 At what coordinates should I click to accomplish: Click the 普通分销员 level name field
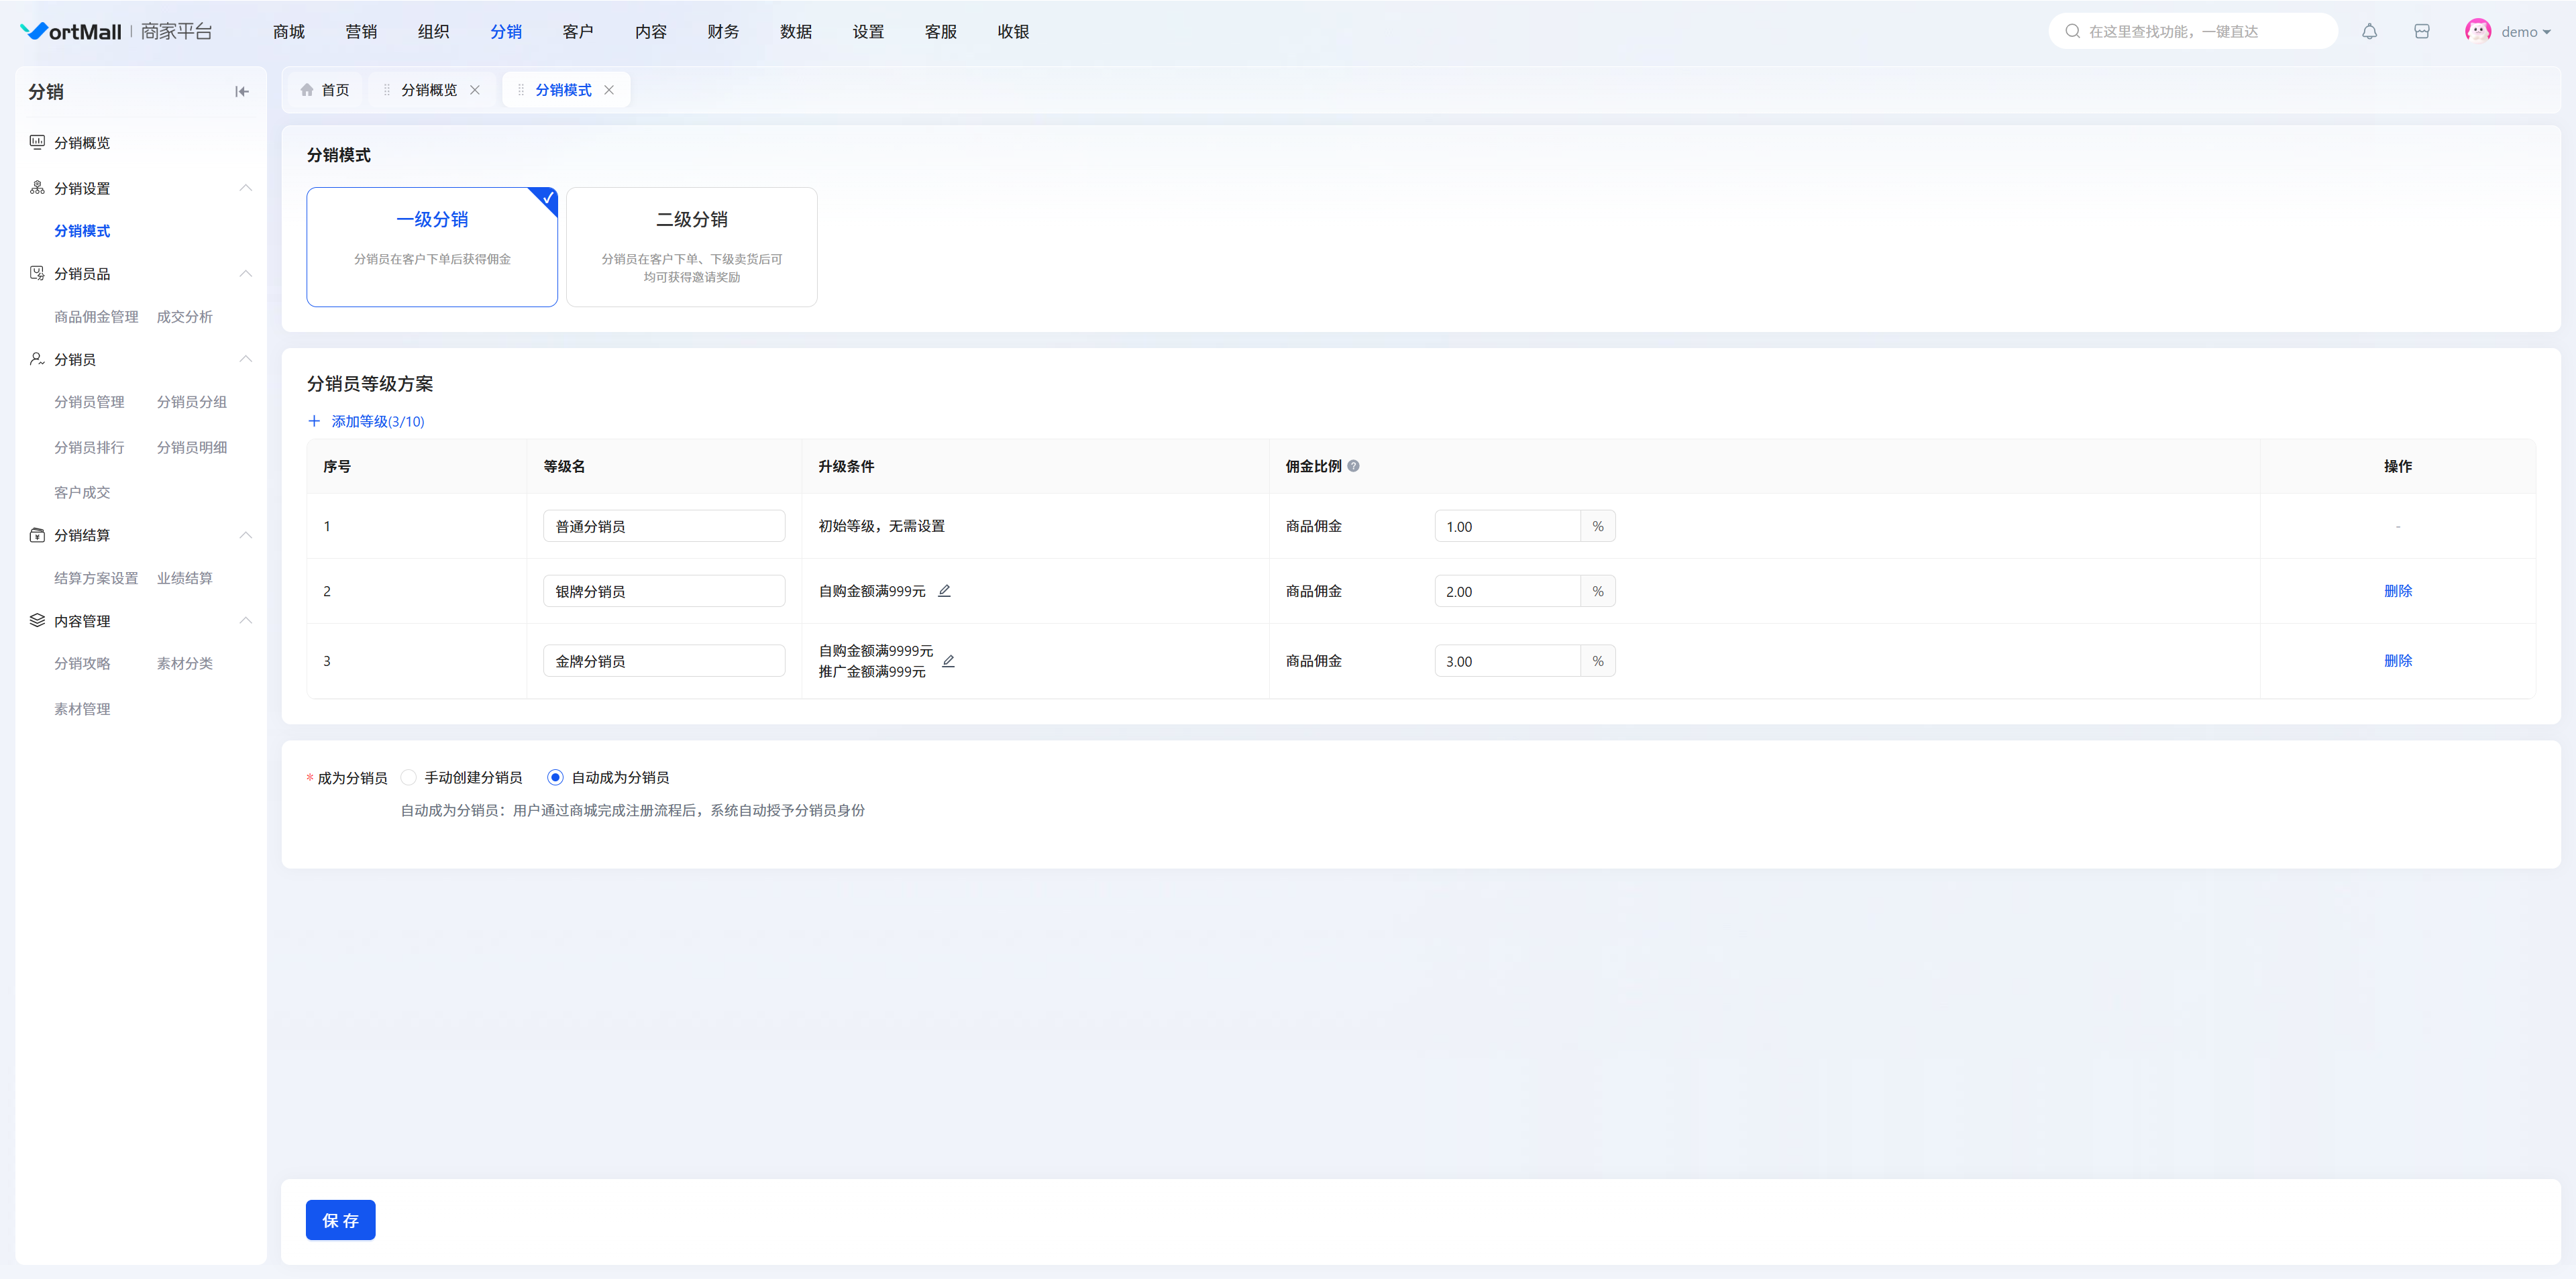point(664,526)
